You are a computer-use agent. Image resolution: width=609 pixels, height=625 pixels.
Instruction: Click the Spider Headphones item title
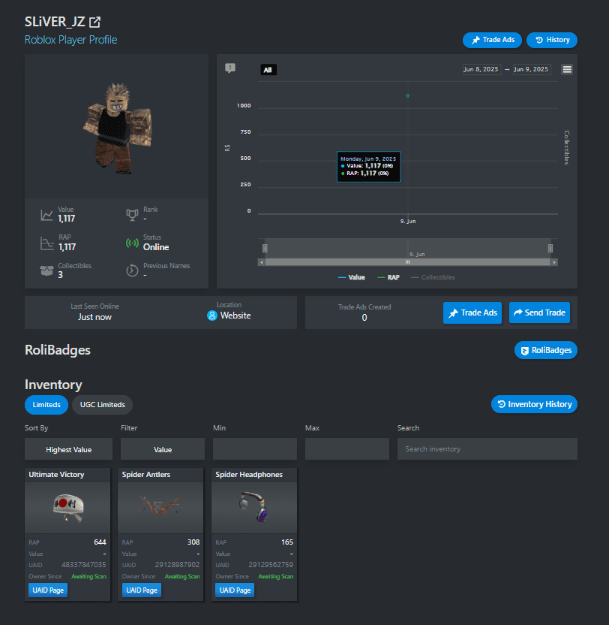coord(249,474)
